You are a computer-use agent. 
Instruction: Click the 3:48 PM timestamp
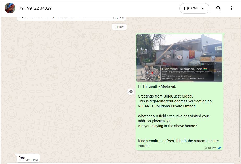point(32,160)
